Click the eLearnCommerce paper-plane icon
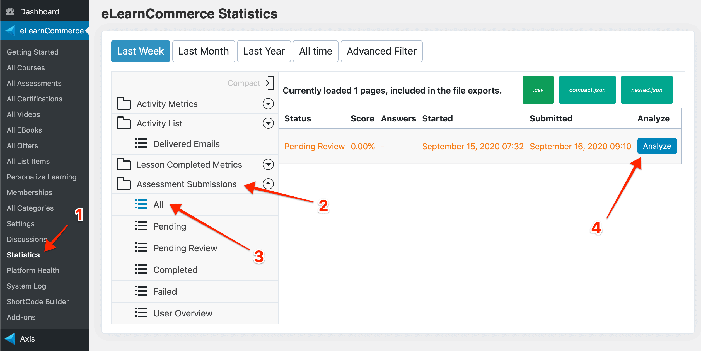Screen dimensions: 701x351 [x=10, y=31]
